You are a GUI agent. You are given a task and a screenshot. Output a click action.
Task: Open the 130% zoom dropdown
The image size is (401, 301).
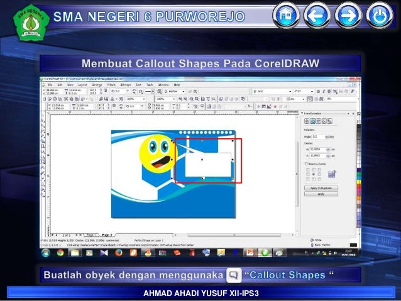coord(173,99)
